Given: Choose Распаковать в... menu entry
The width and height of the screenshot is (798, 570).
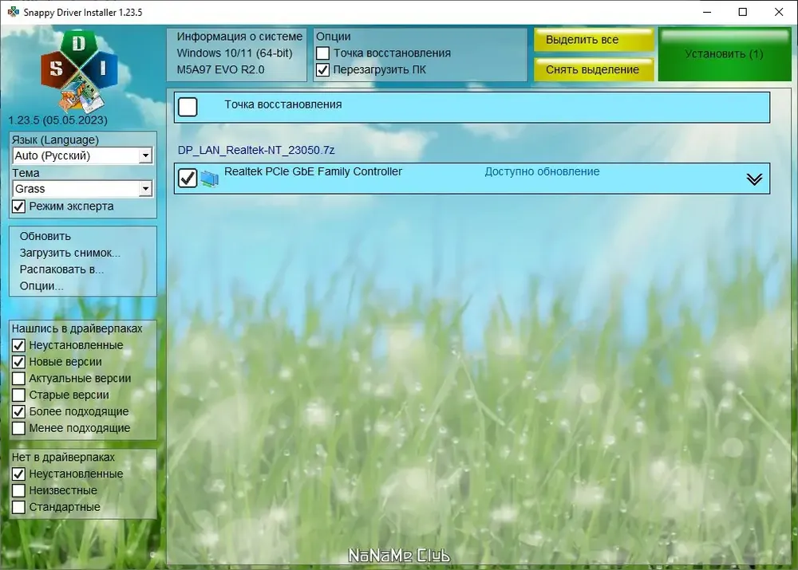Looking at the screenshot, I should point(61,269).
